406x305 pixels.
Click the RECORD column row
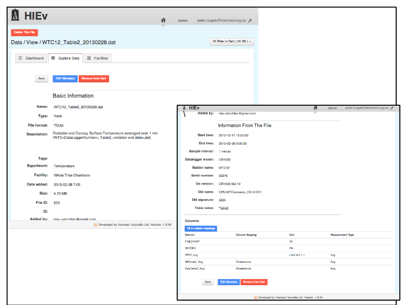[x=288, y=248]
